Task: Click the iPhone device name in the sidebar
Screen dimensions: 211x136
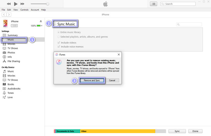Action: (15, 21)
